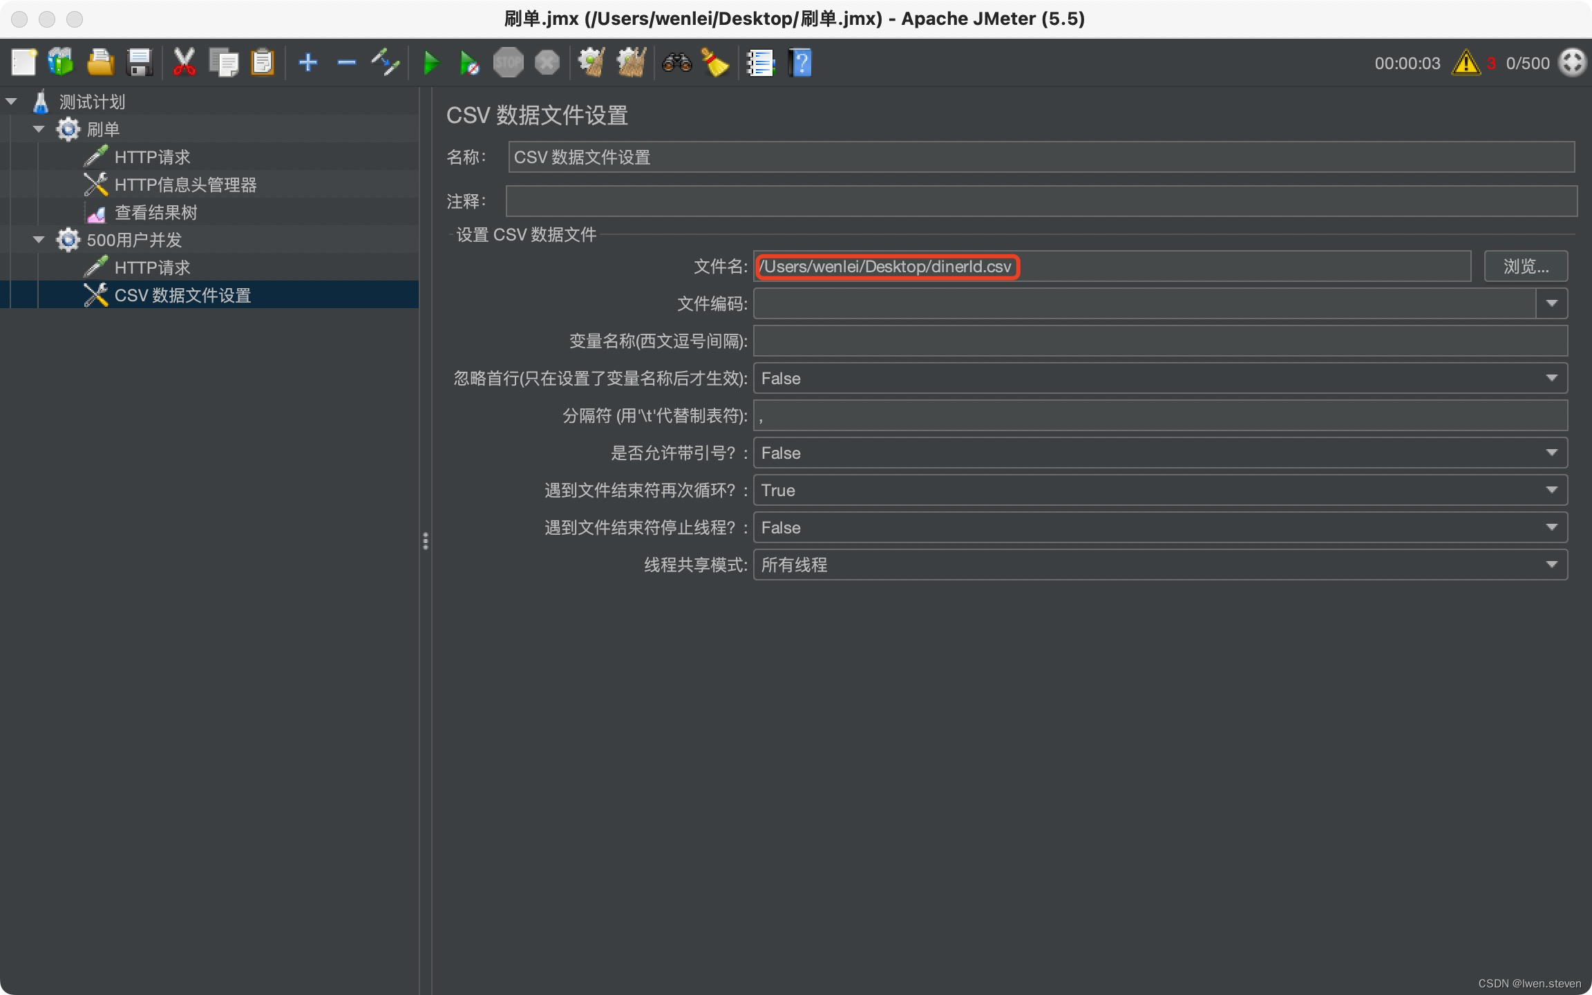Open Help with question mark icon
The image size is (1592, 995).
coord(800,63)
